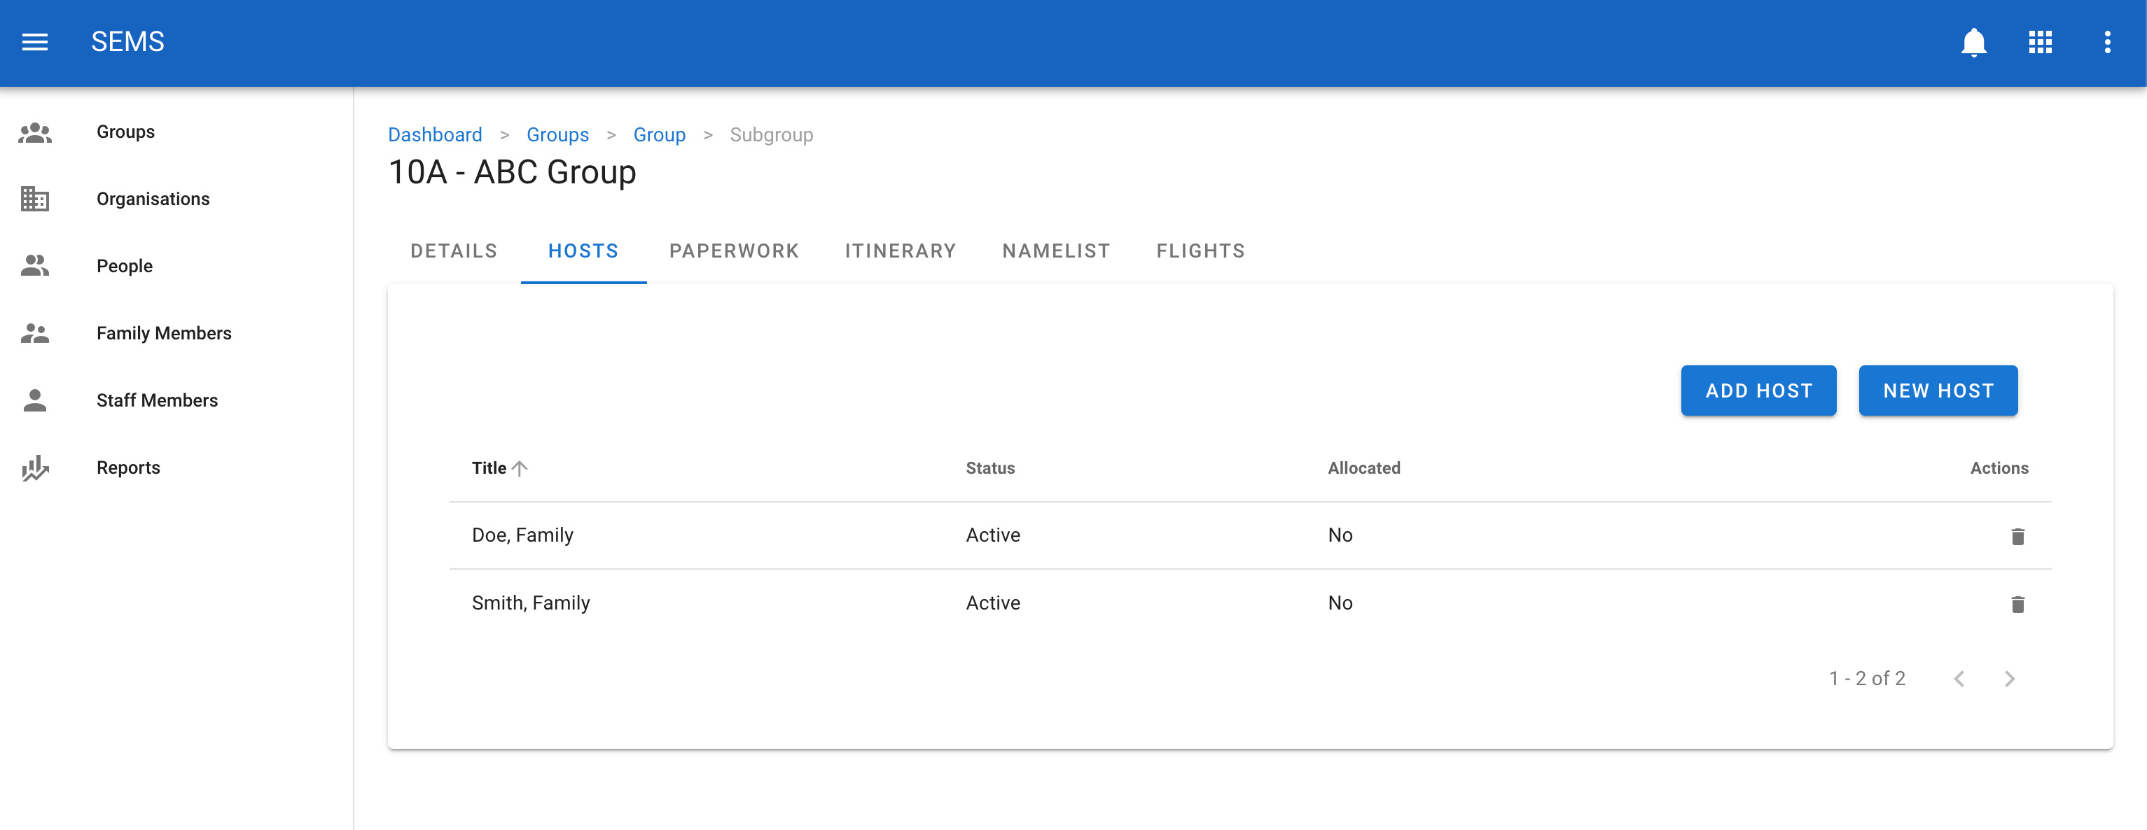Click the Groups sidebar icon
The width and height of the screenshot is (2147, 830).
click(x=34, y=132)
